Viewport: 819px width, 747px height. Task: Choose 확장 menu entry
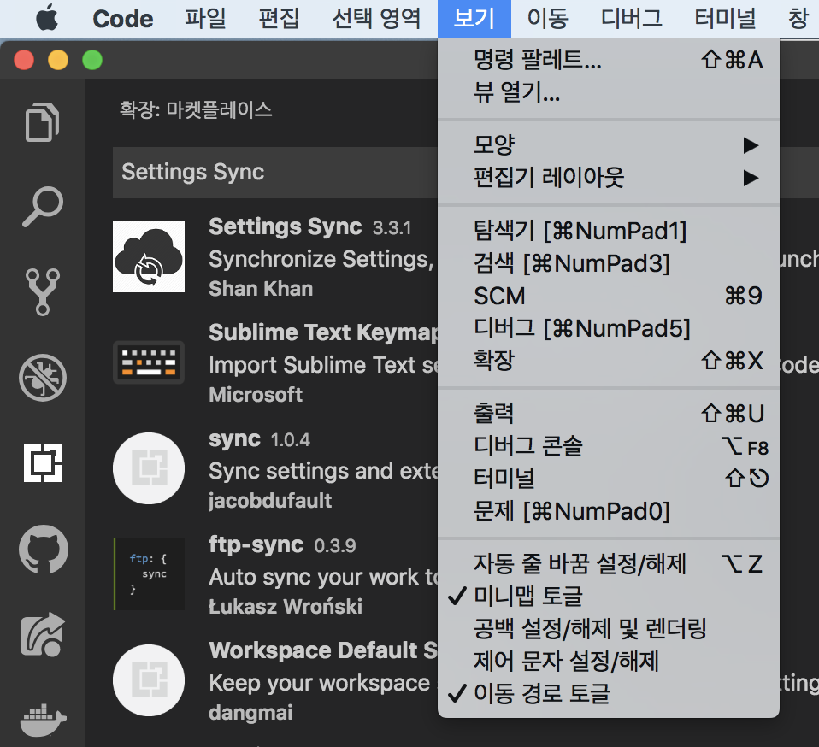(x=609, y=360)
